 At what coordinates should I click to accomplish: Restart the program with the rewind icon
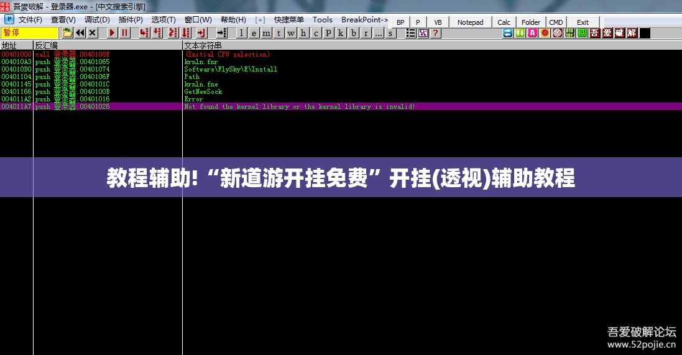[80, 33]
